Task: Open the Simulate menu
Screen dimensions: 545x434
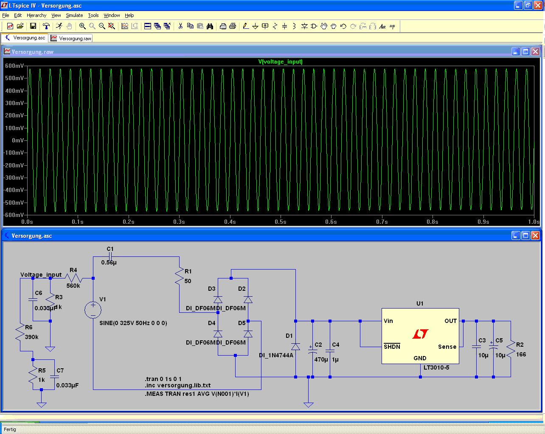Action: [x=74, y=15]
